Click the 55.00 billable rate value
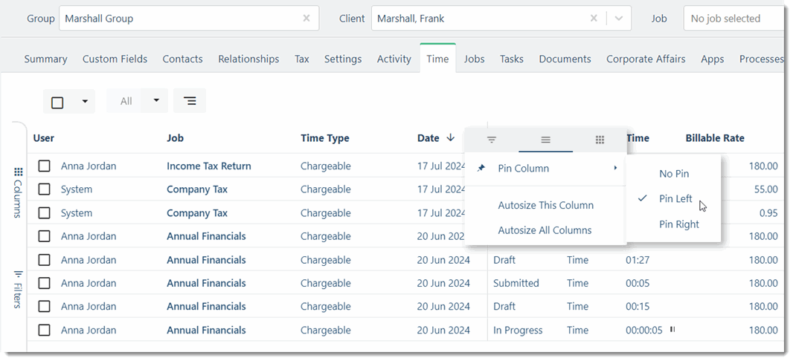 [765, 189]
